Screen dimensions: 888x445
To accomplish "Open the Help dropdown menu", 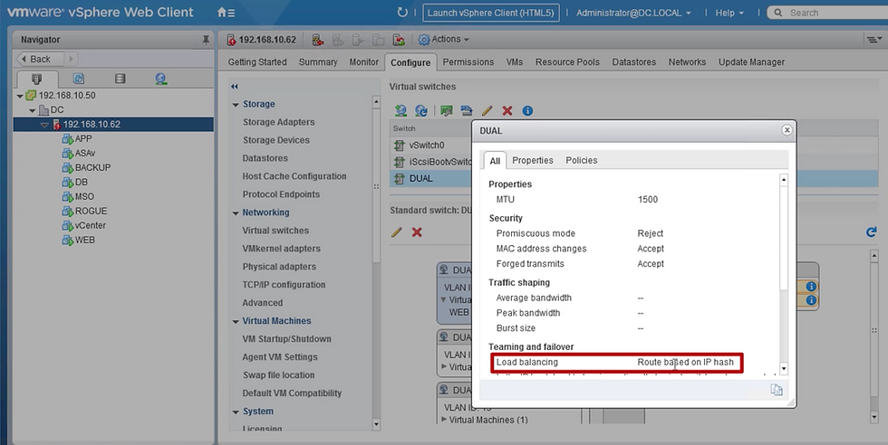I will [729, 13].
